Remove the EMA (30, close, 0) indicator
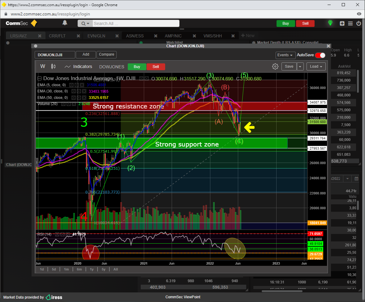 pos(84,91)
